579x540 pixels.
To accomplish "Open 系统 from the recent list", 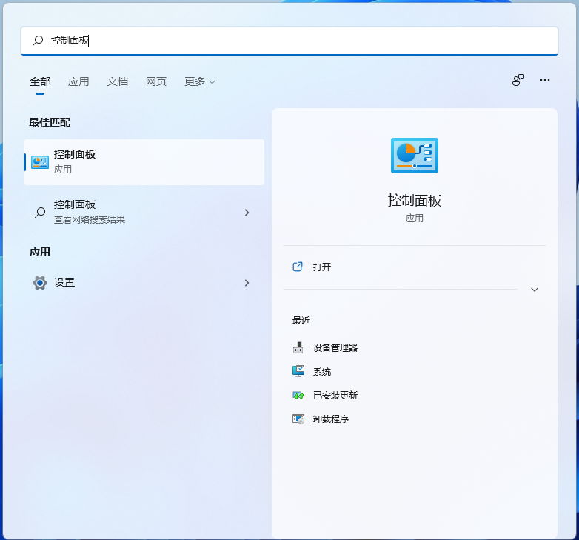I will (322, 372).
